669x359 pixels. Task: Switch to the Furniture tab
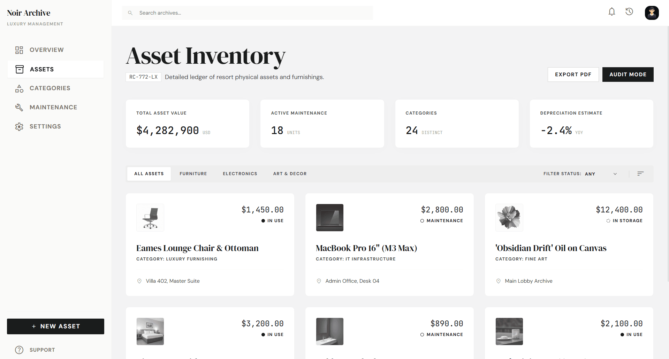(x=193, y=173)
